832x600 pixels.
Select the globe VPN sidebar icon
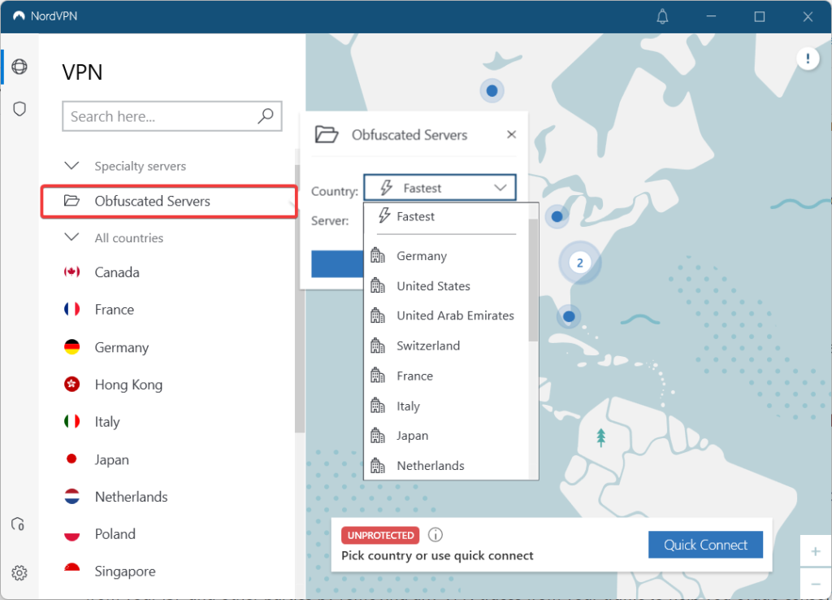point(19,67)
